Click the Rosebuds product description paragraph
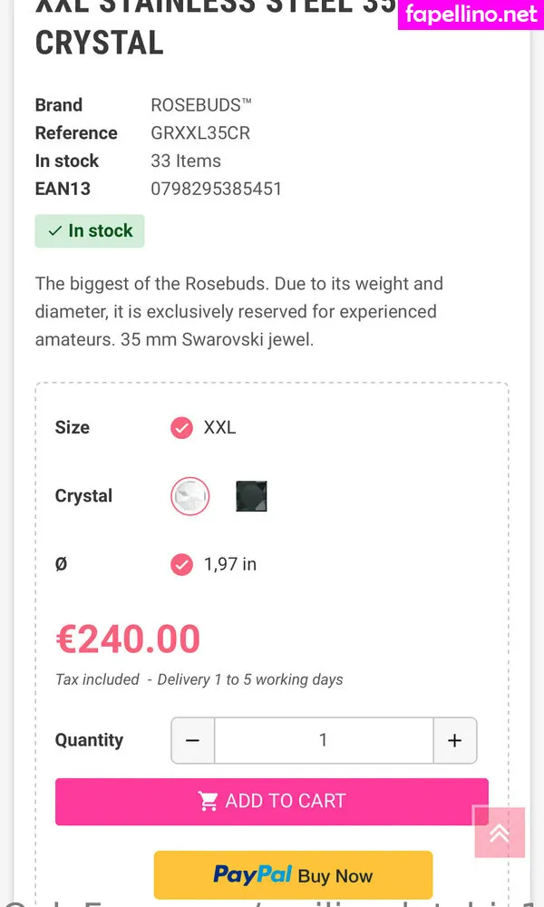This screenshot has width=544, height=907. tap(239, 311)
